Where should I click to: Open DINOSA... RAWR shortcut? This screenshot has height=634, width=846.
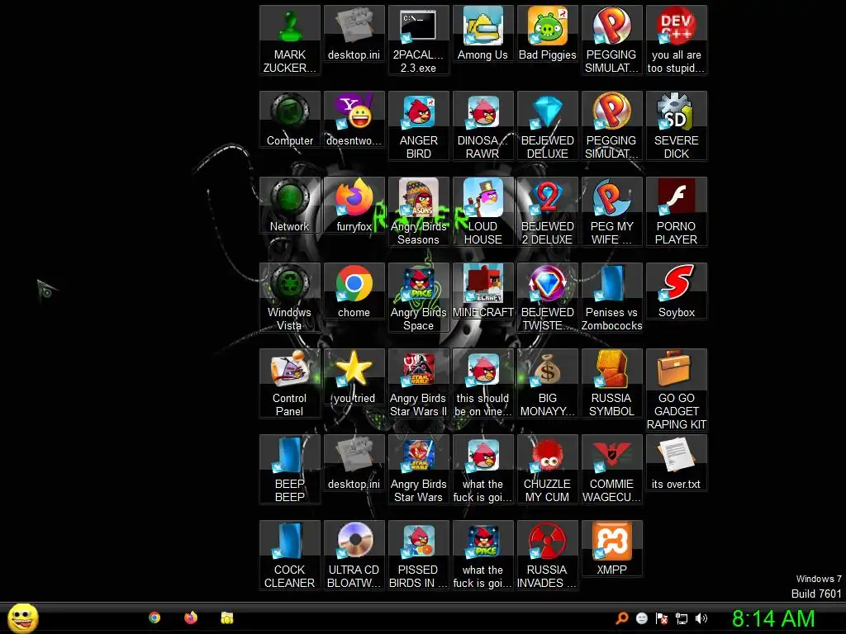click(482, 125)
